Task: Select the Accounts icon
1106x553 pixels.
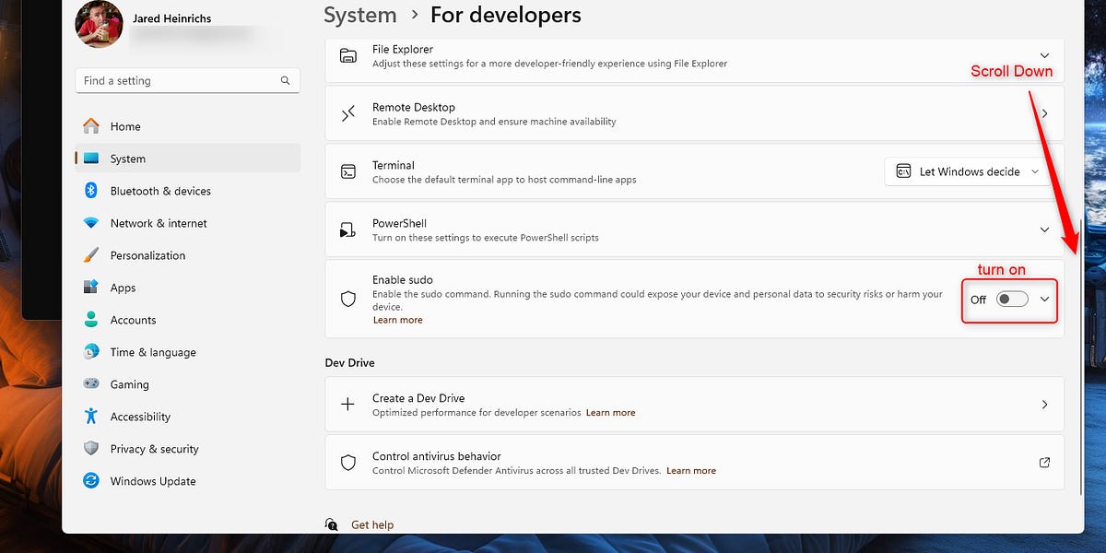Action: [x=90, y=320]
